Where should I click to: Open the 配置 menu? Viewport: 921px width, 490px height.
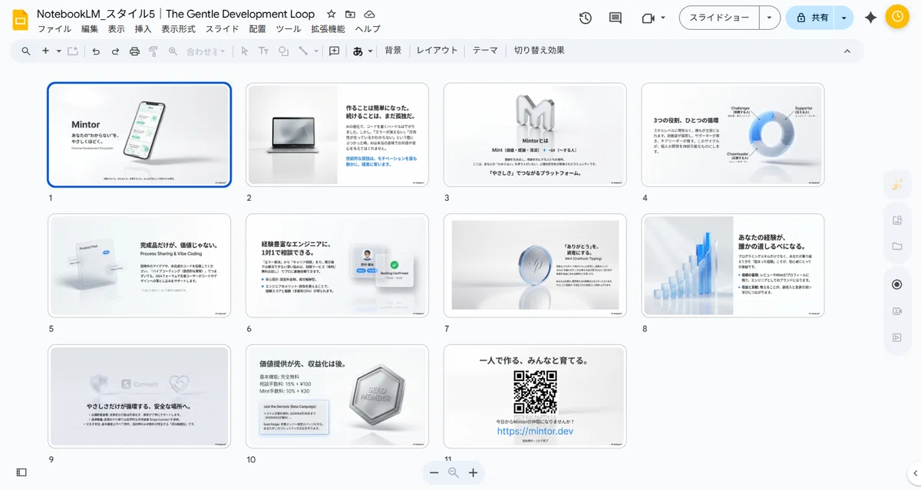257,29
